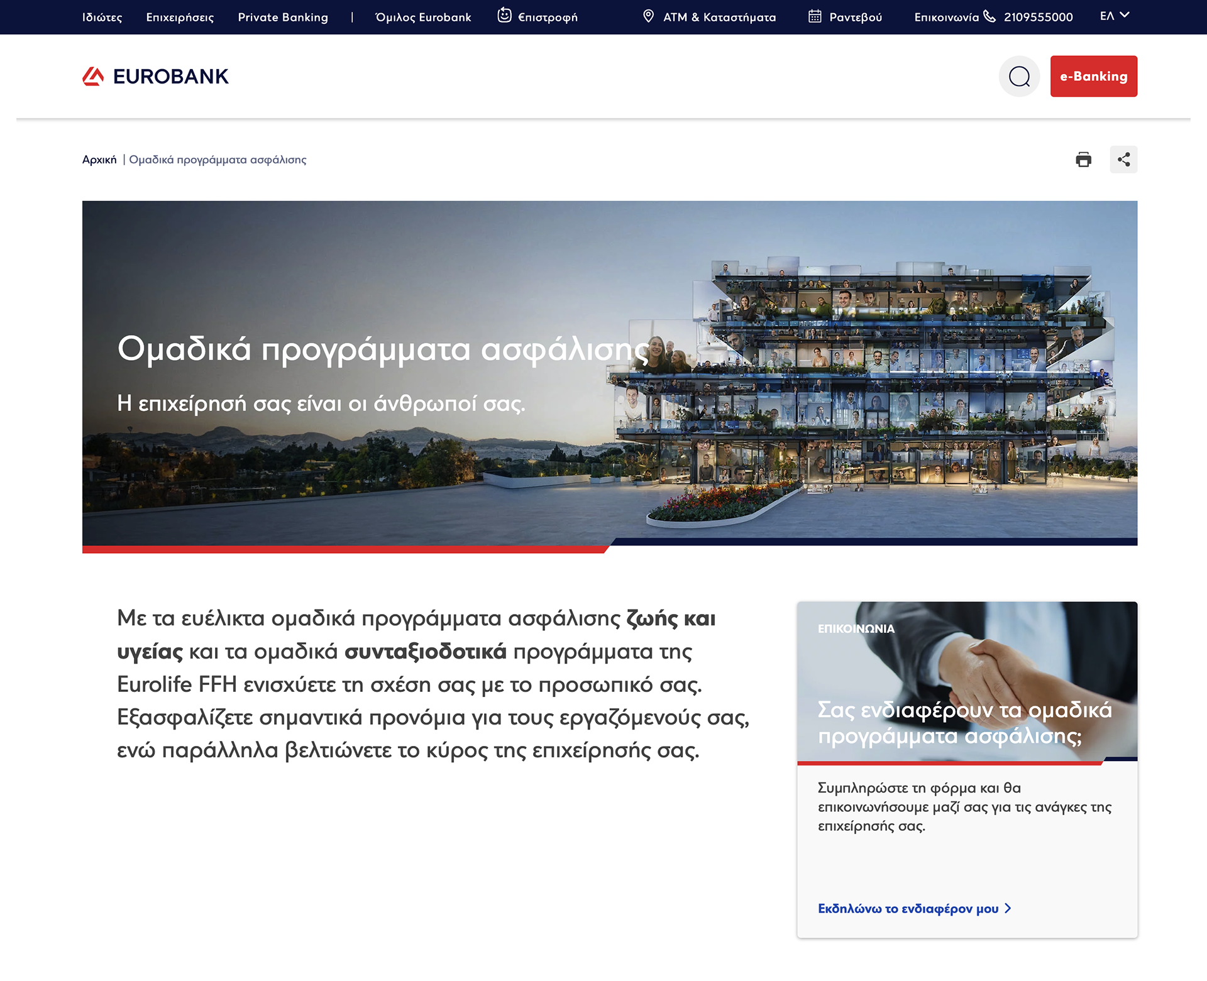Screen dimensions: 1207x981
Task: Click hero heading Ομαδικά προγράμματα ασφάλισης
Action: 383,349
